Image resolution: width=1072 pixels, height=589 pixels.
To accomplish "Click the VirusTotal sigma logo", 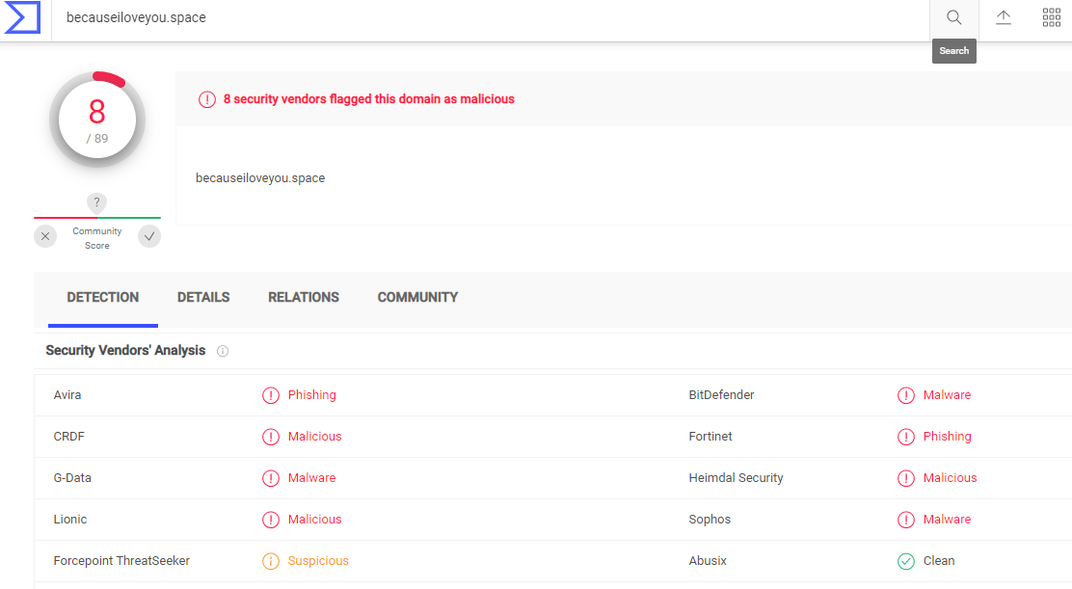I will 22,18.
